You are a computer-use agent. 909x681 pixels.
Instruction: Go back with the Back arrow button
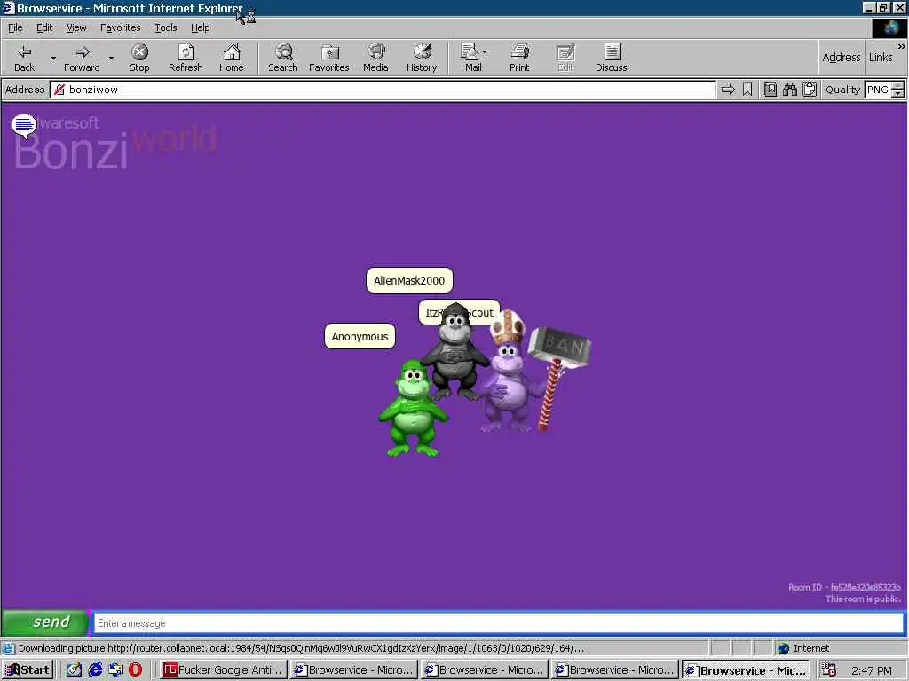click(x=24, y=58)
